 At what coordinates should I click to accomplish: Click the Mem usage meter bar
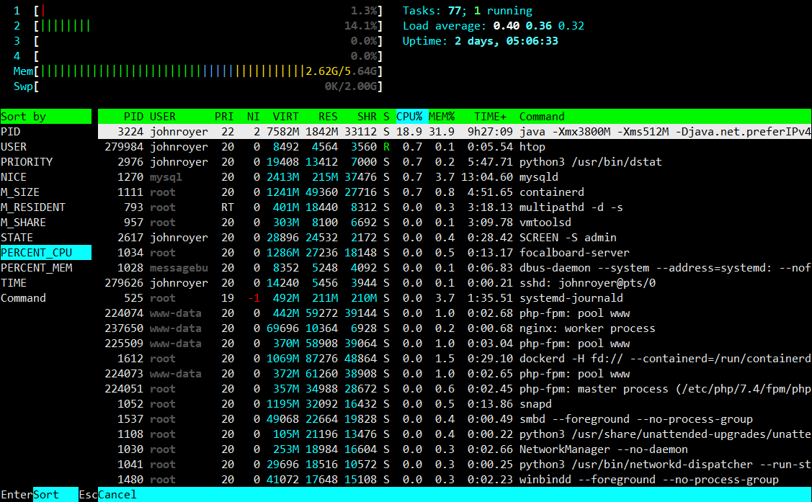(x=198, y=71)
